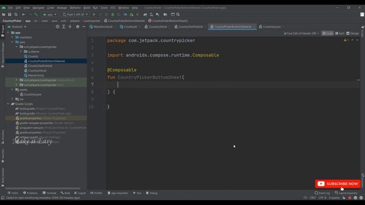This screenshot has width=365, height=205.
Task: Open the Terminal tool window
Action: tap(50, 193)
